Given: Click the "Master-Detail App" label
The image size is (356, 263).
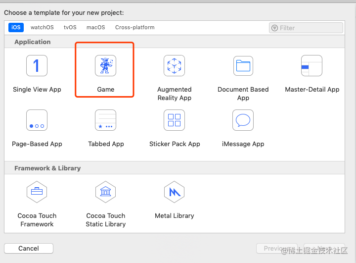Looking at the screenshot, I should click(312, 90).
